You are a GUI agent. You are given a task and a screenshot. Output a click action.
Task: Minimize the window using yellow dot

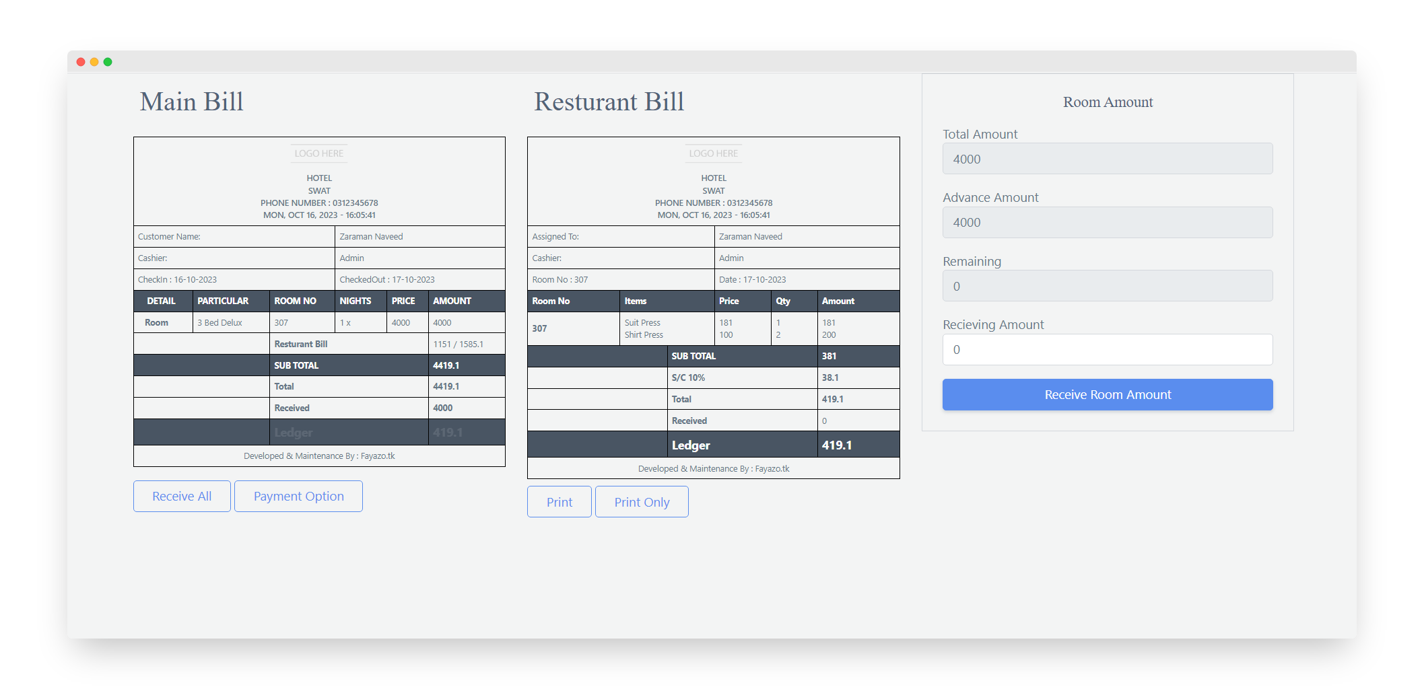pyautogui.click(x=94, y=62)
